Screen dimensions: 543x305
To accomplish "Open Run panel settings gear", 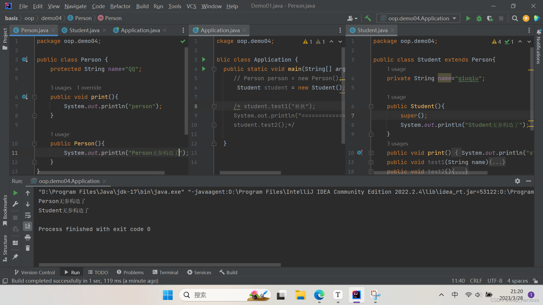I will pyautogui.click(x=518, y=181).
